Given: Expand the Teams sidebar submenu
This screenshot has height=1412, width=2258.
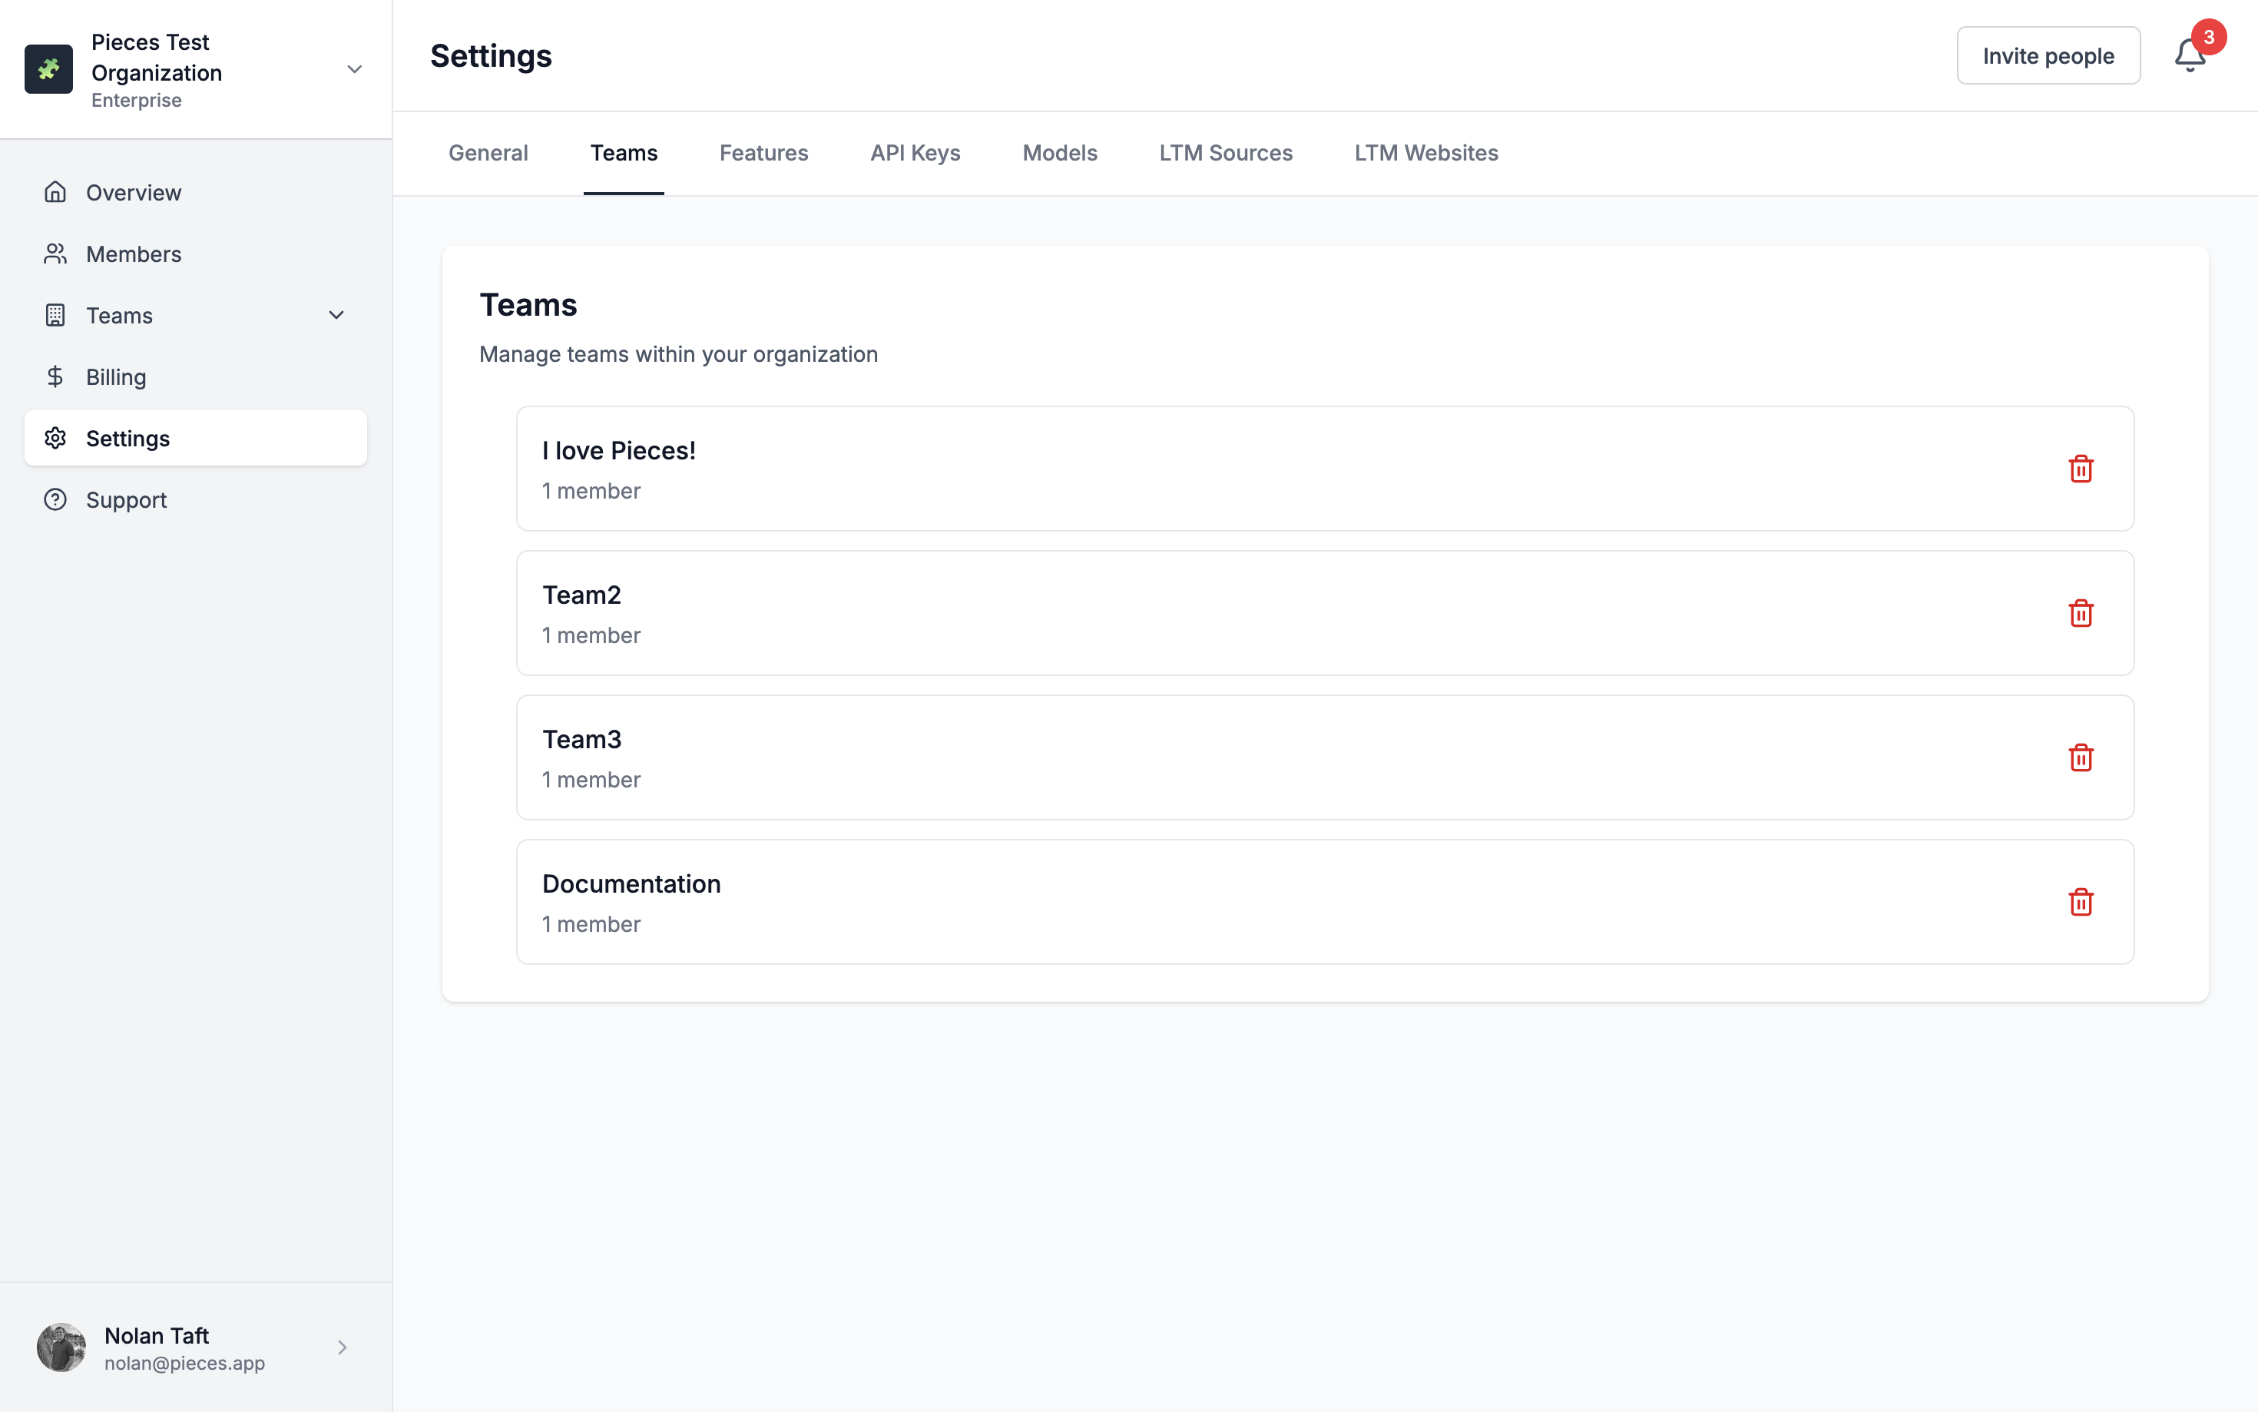Looking at the screenshot, I should 336,316.
